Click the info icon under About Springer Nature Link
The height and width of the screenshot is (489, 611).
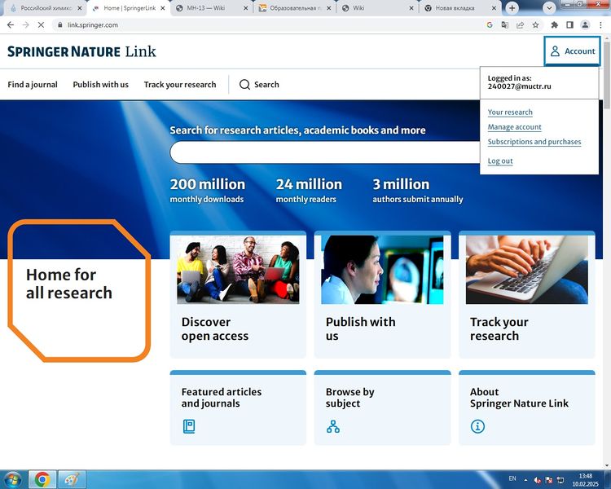(477, 426)
